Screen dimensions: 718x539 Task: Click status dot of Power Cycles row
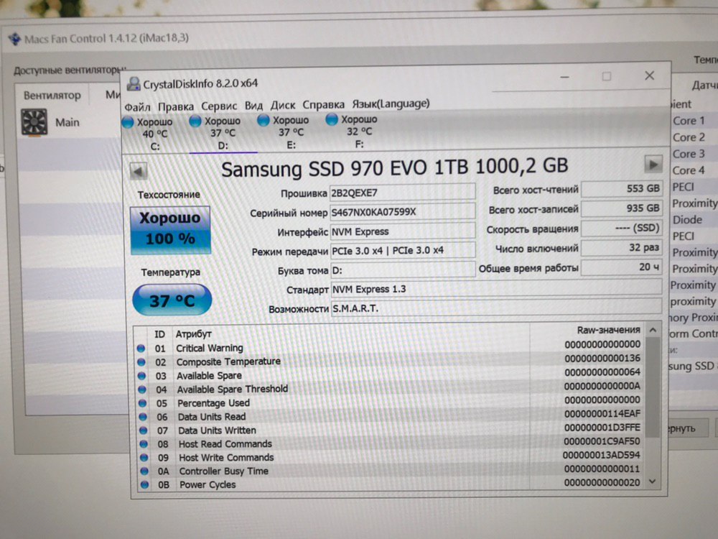coord(145,484)
